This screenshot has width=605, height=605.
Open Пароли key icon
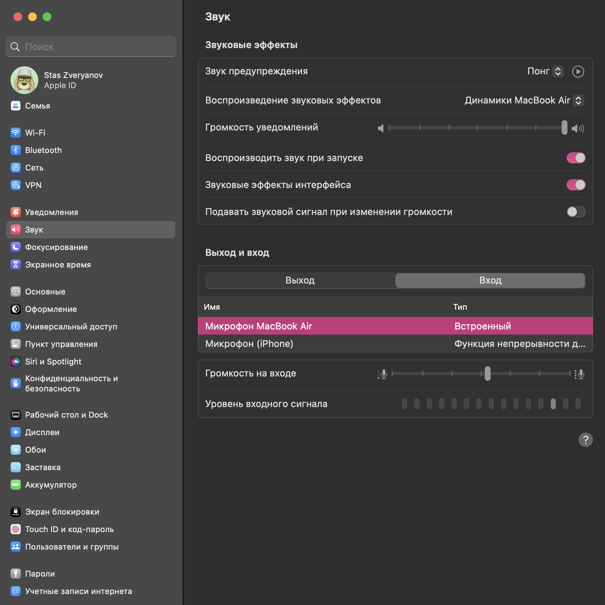coord(16,574)
